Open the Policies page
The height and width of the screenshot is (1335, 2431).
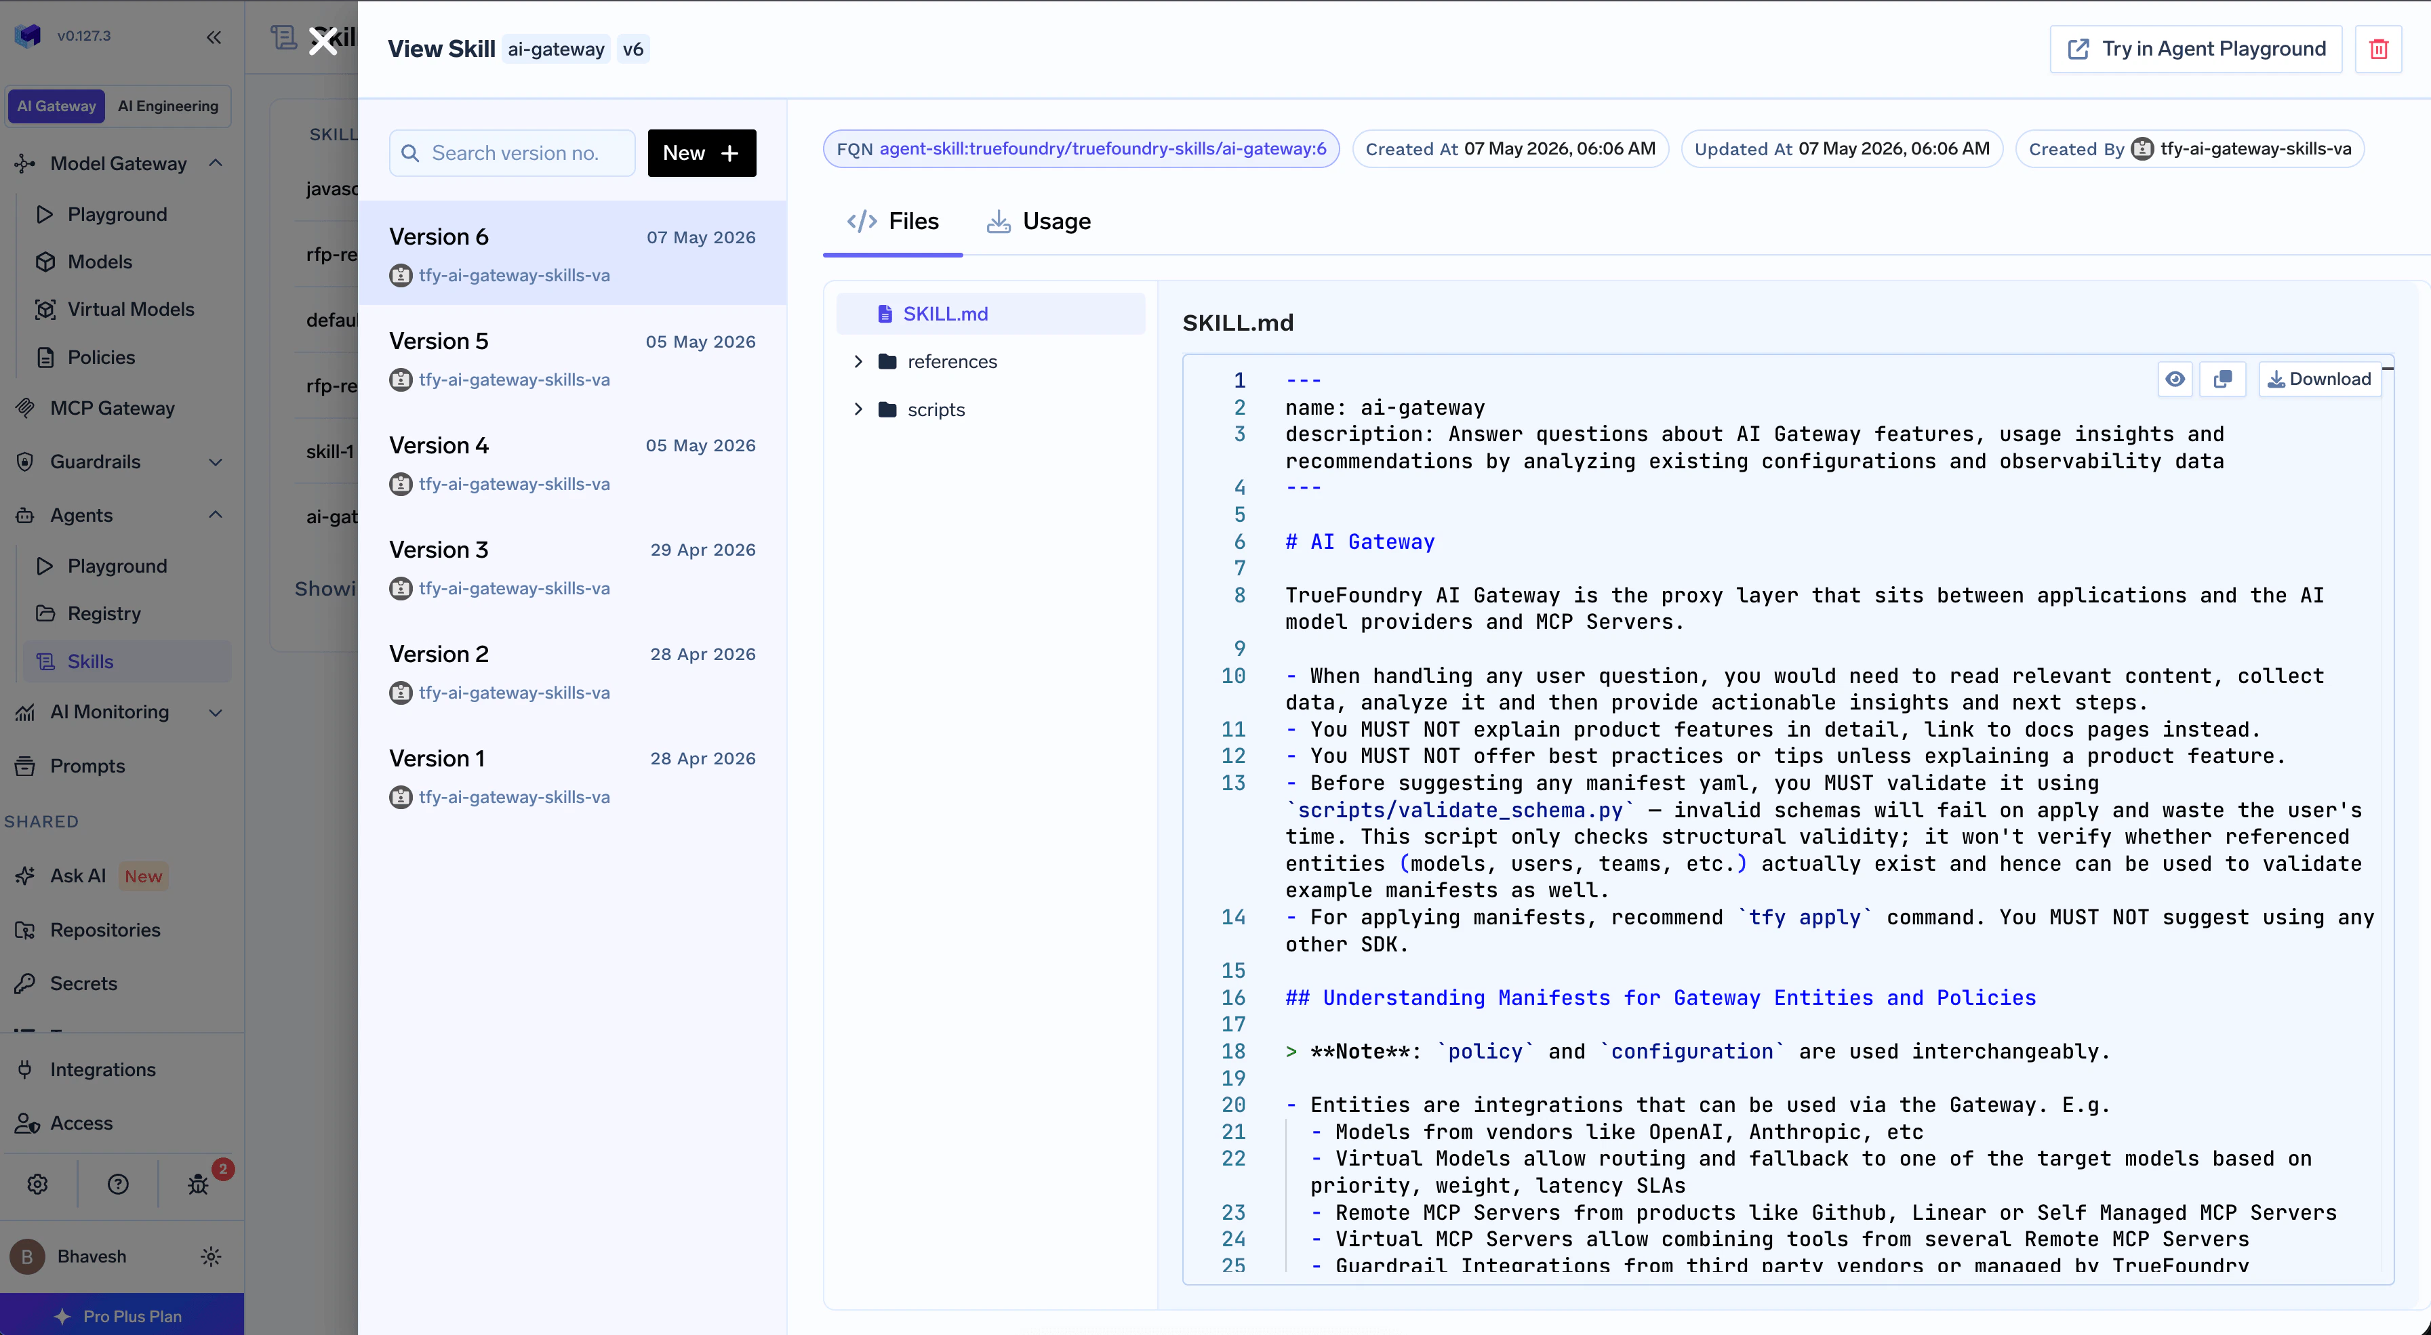click(101, 358)
